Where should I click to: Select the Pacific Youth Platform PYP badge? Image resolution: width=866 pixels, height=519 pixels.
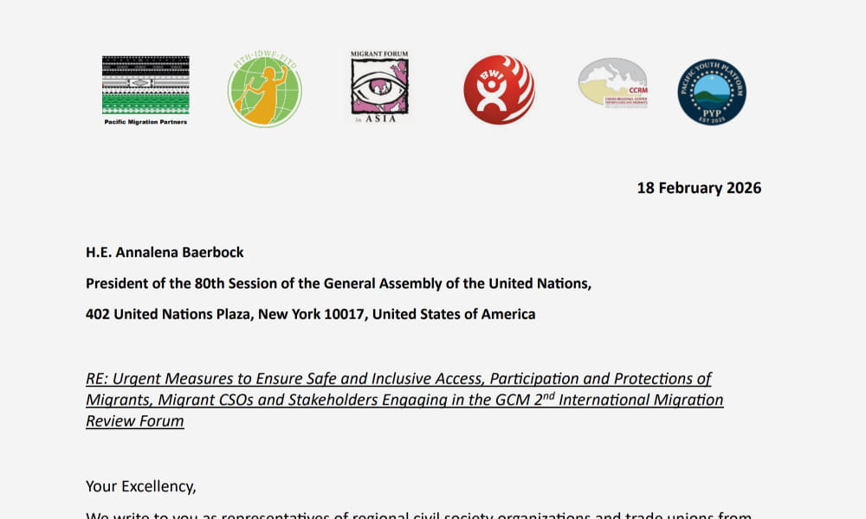pos(711,92)
